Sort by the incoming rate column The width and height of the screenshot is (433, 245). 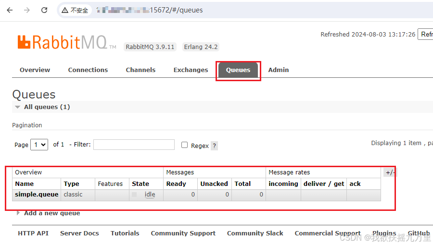283,184
